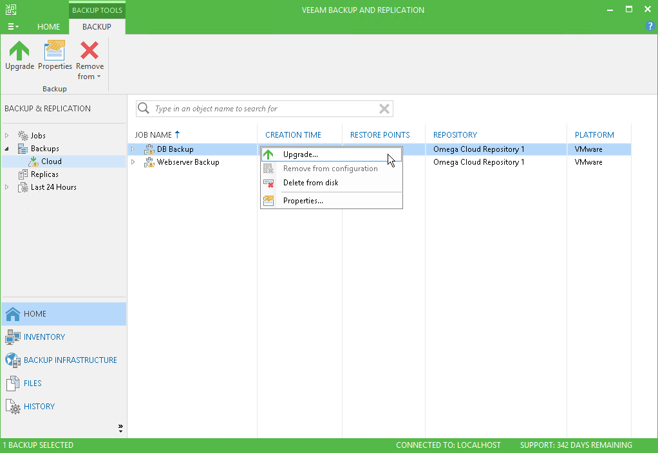Screen dimensions: 658x453
Task: Sort by PLATFORM column header
Action: click(x=594, y=135)
